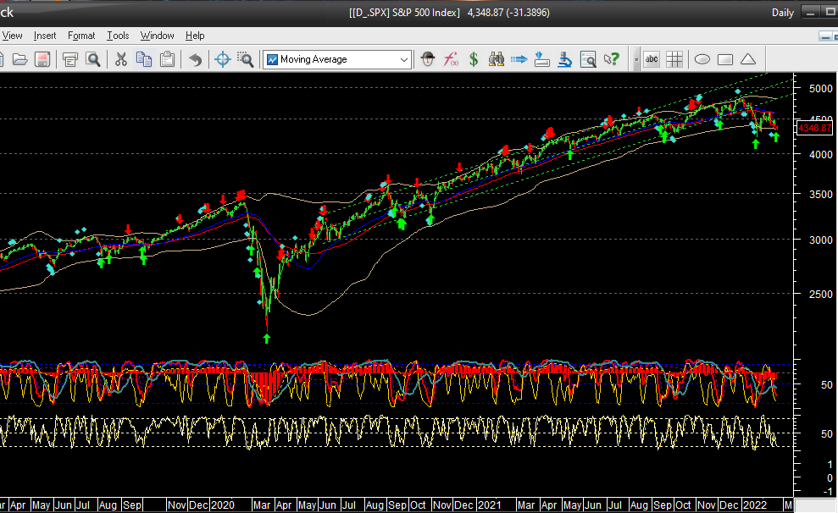
Task: Click the scissors cut icon
Action: (x=121, y=59)
